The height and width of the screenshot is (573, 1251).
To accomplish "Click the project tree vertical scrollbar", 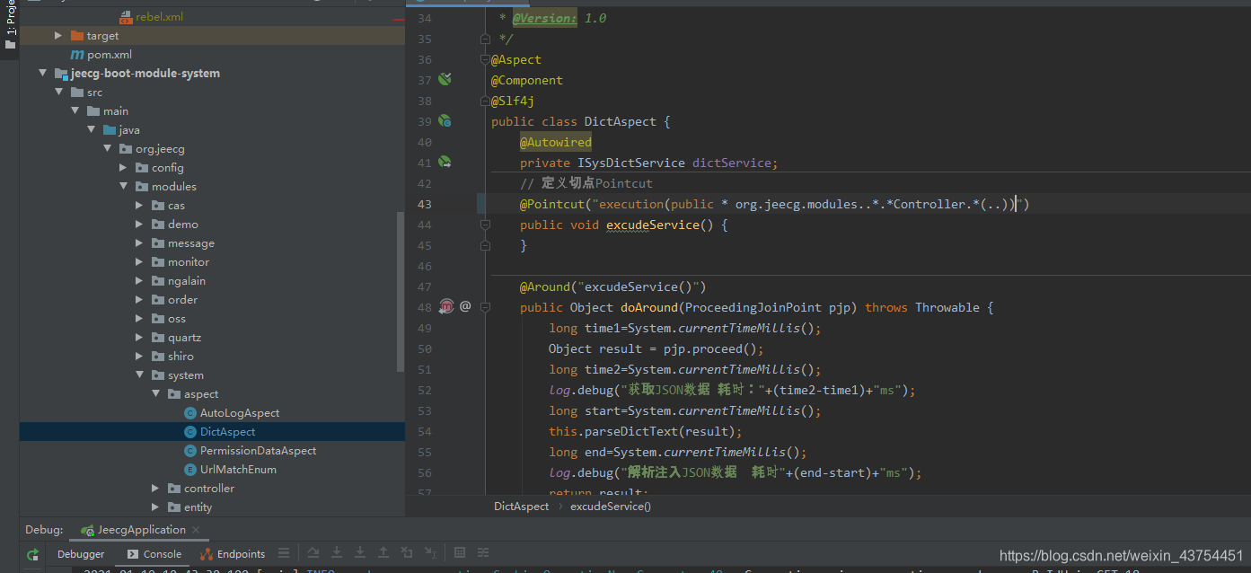I will pyautogui.click(x=401, y=292).
